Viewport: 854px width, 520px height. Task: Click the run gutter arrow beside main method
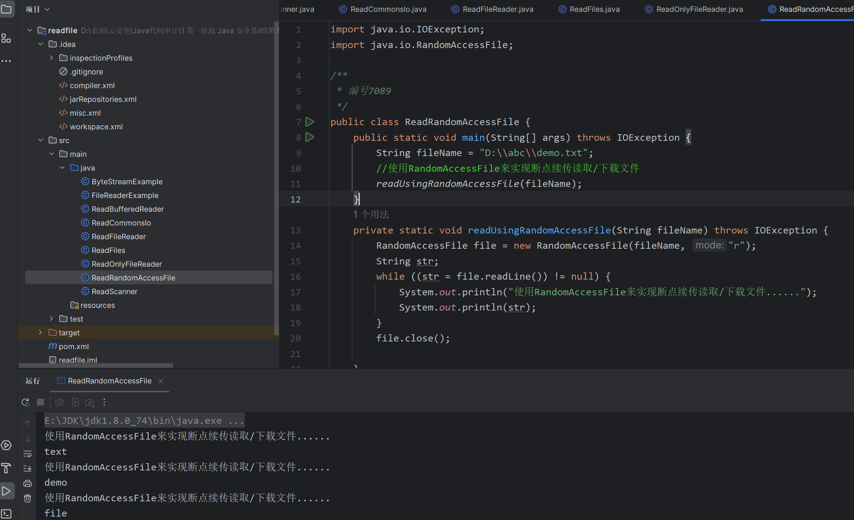pyautogui.click(x=310, y=137)
